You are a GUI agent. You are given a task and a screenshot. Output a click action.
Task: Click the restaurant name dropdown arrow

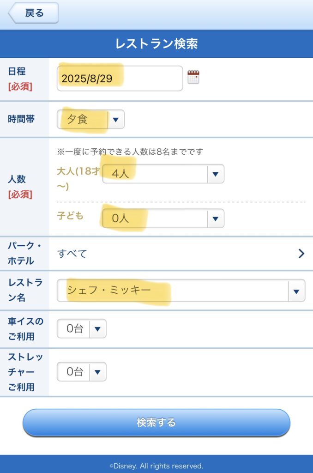click(x=296, y=291)
